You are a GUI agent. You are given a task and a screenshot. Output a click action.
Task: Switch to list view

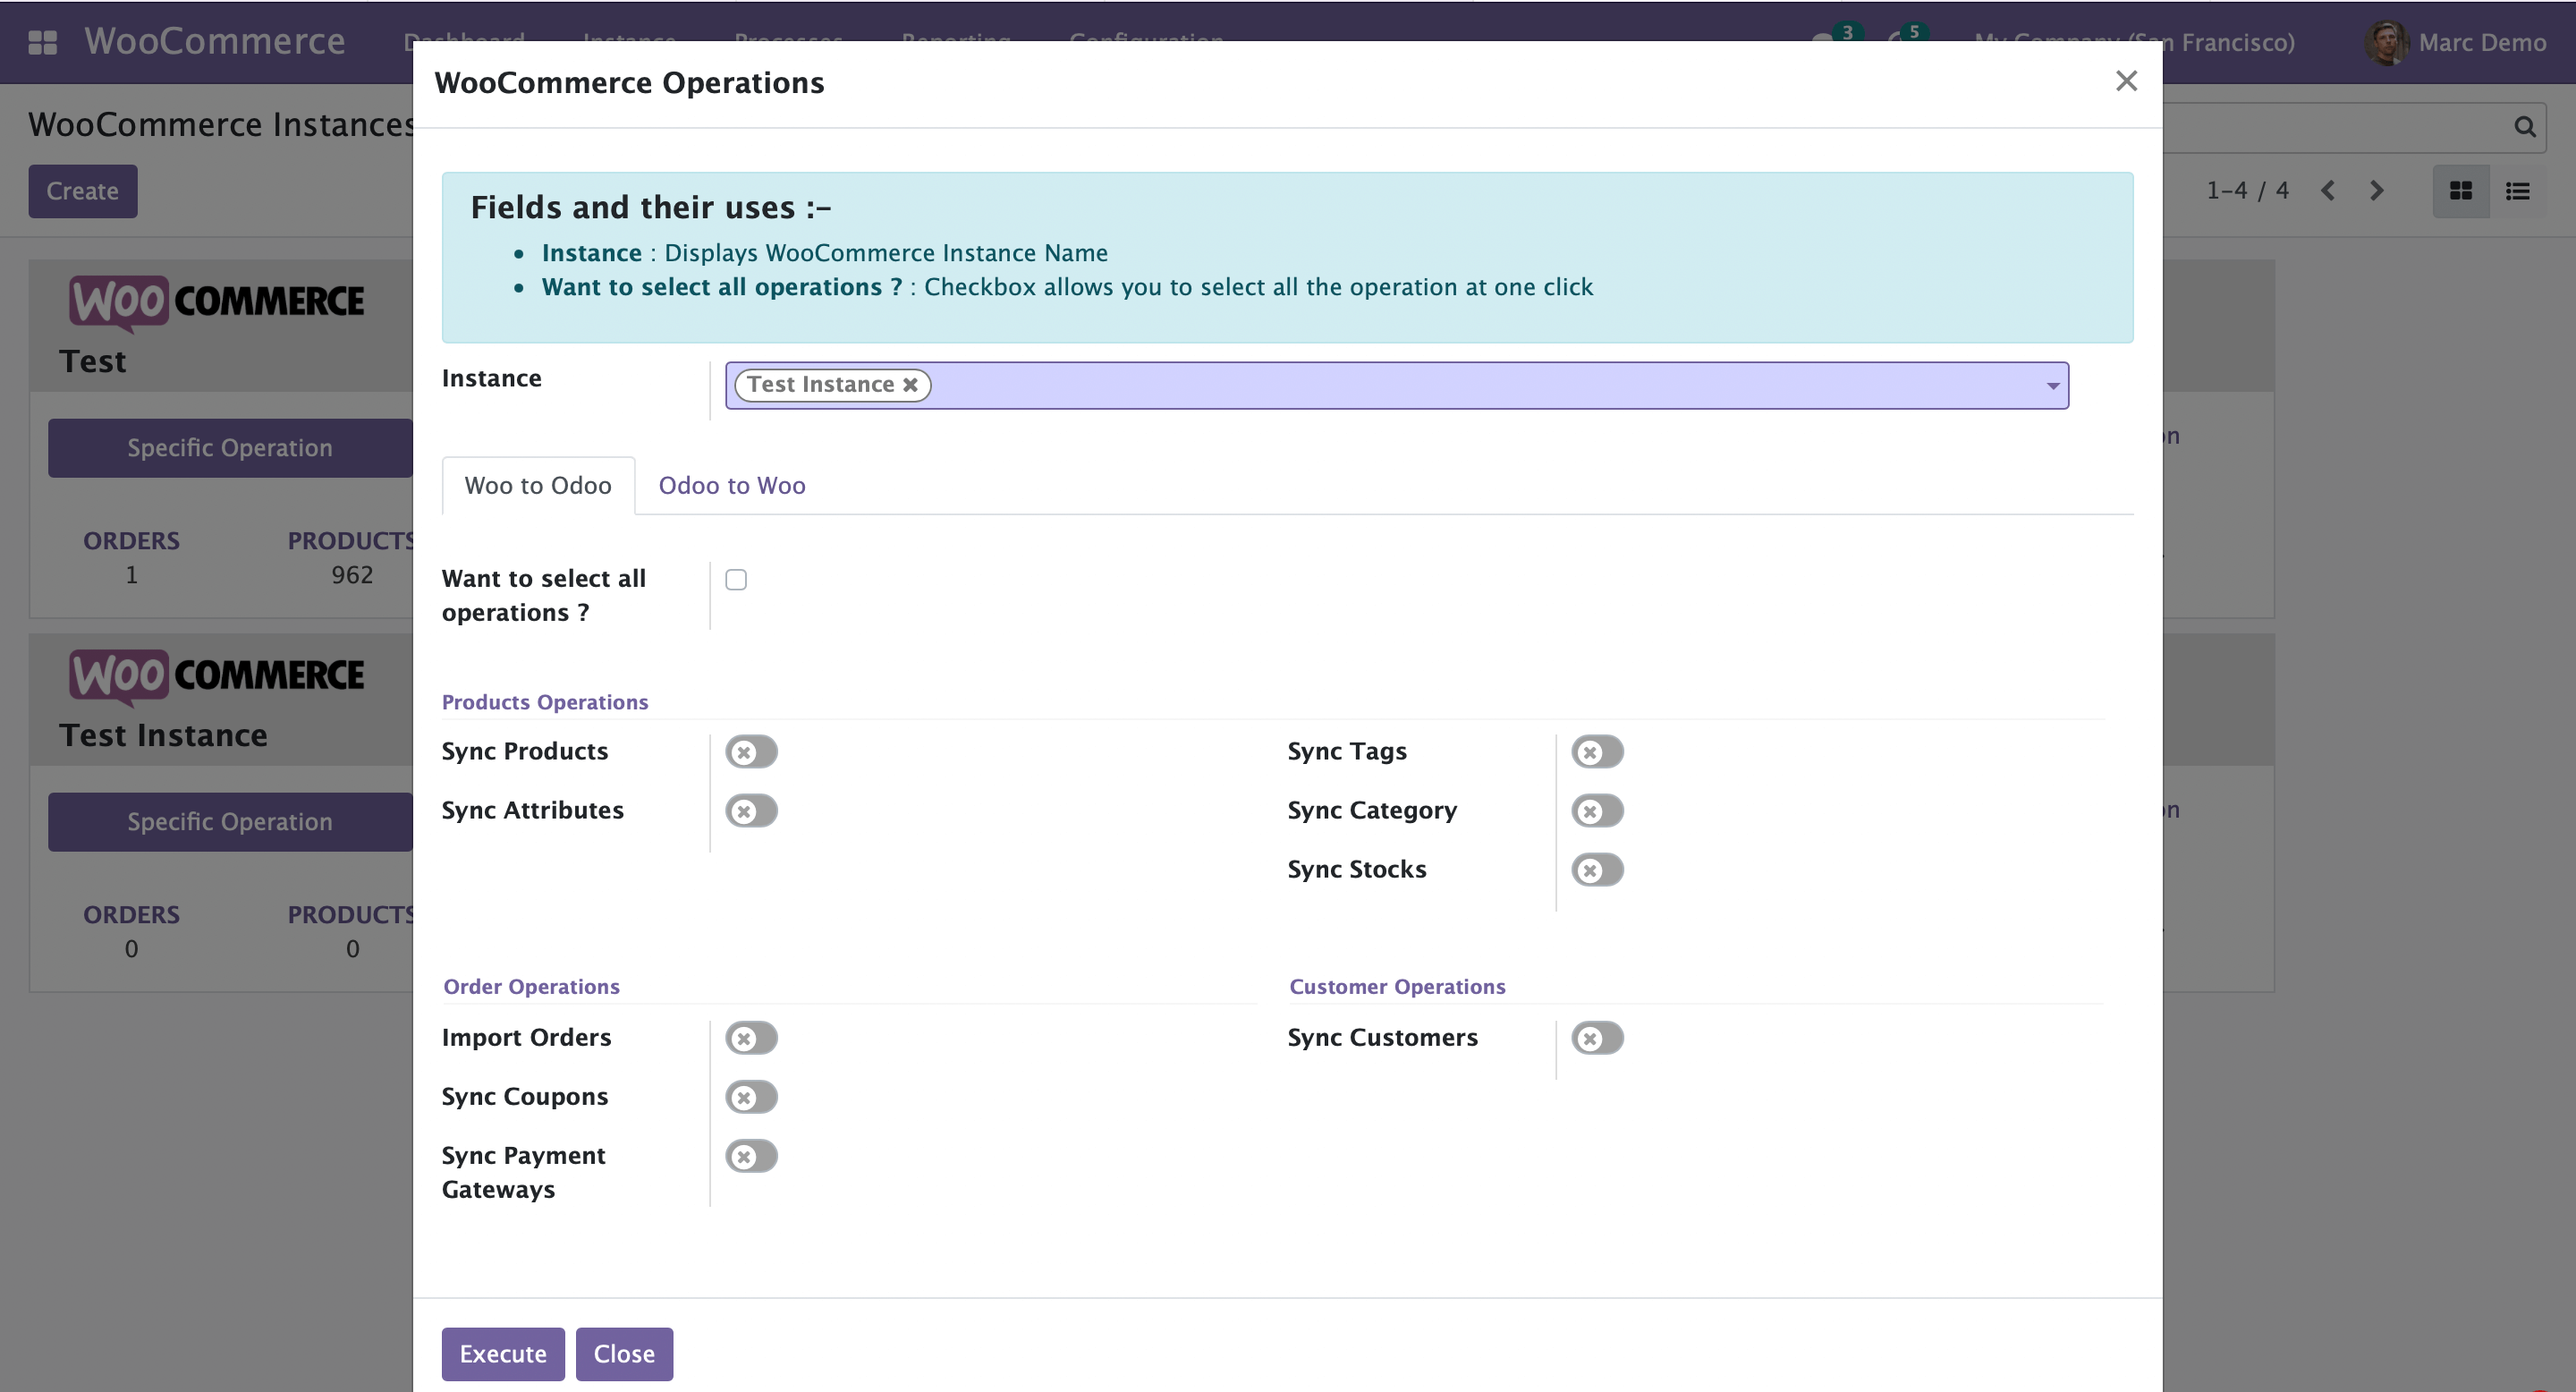[2517, 191]
